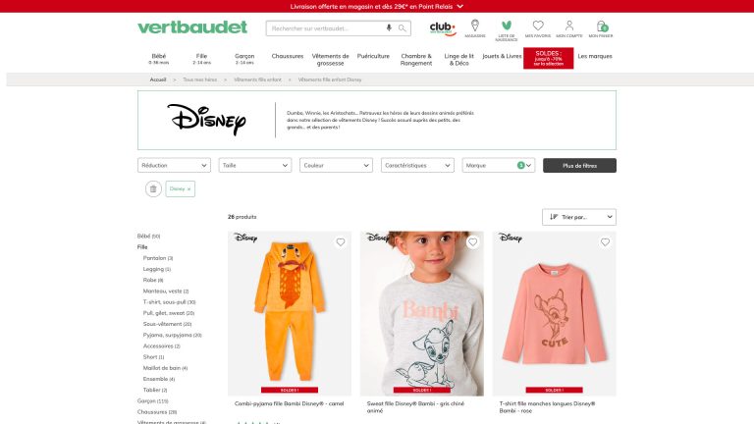Favorite the Sweat fille Bambi gris product
The height and width of the screenshot is (424, 754).
point(472,242)
